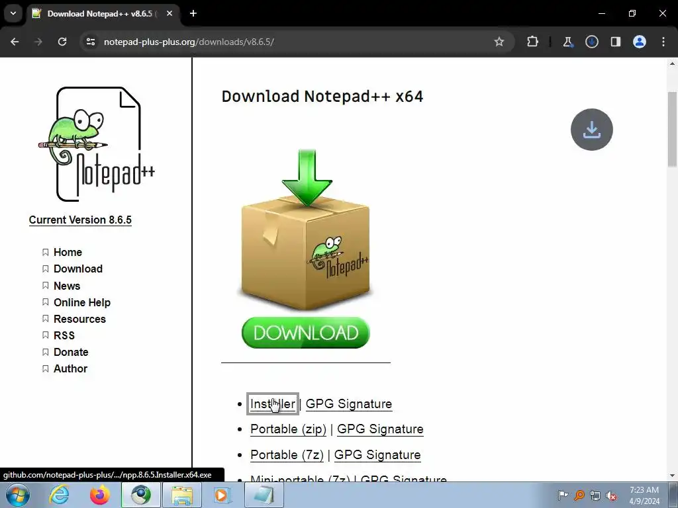Open the GPG Signature link beside Installer
678x508 pixels.
[349, 404]
